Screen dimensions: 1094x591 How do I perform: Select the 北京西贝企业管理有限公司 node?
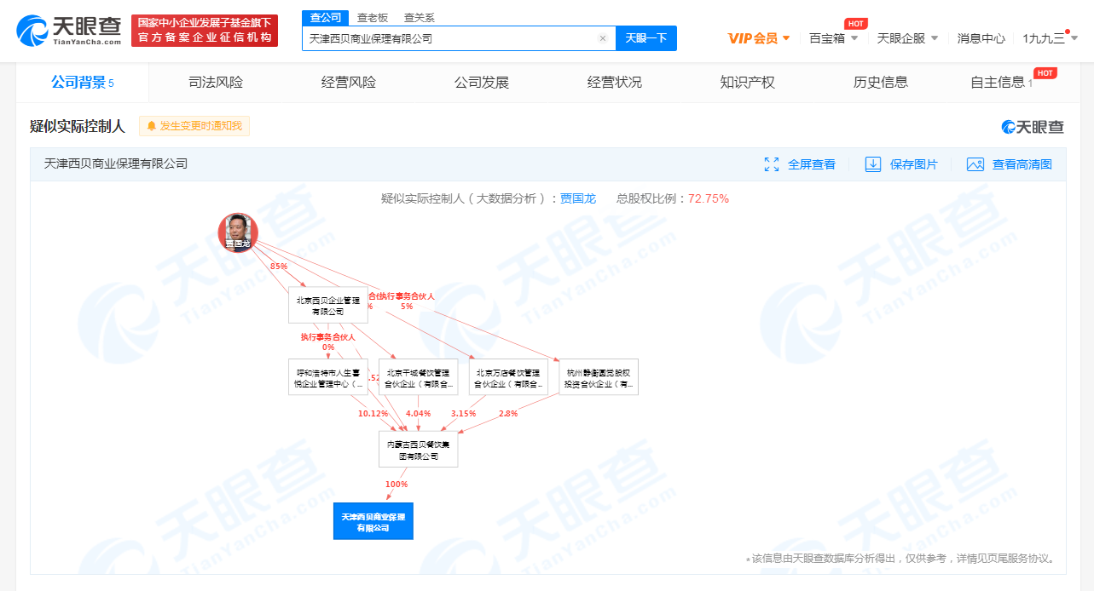[328, 305]
